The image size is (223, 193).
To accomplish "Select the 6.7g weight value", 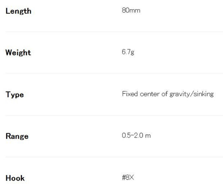I will pyautogui.click(x=128, y=52).
